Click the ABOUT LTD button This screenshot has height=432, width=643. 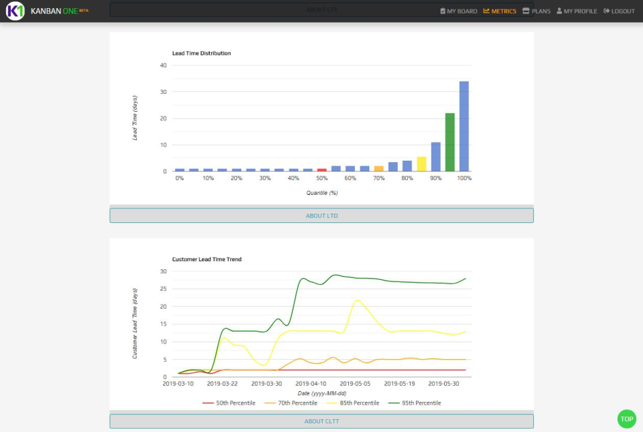(x=321, y=215)
